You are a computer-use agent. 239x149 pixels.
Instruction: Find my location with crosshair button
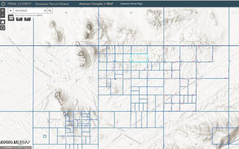(2, 28)
